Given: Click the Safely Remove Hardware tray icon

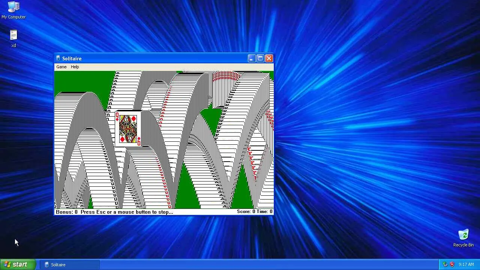Looking at the screenshot, I should 445,264.
